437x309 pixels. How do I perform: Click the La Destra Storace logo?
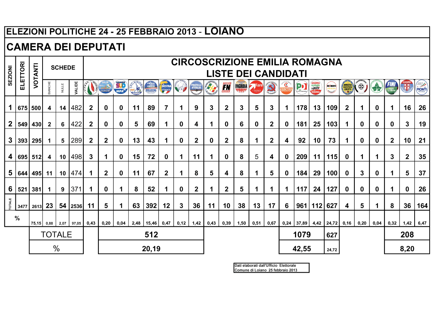(166, 87)
